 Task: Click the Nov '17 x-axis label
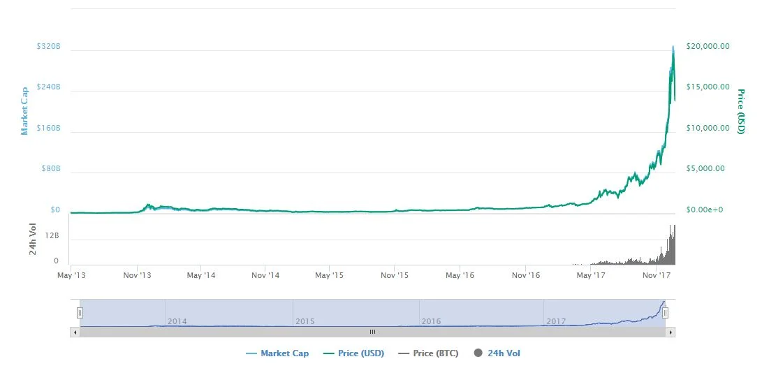coord(656,276)
